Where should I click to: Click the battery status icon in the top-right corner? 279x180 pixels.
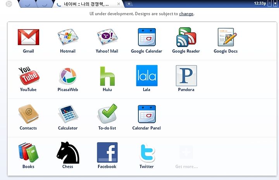point(275,4)
